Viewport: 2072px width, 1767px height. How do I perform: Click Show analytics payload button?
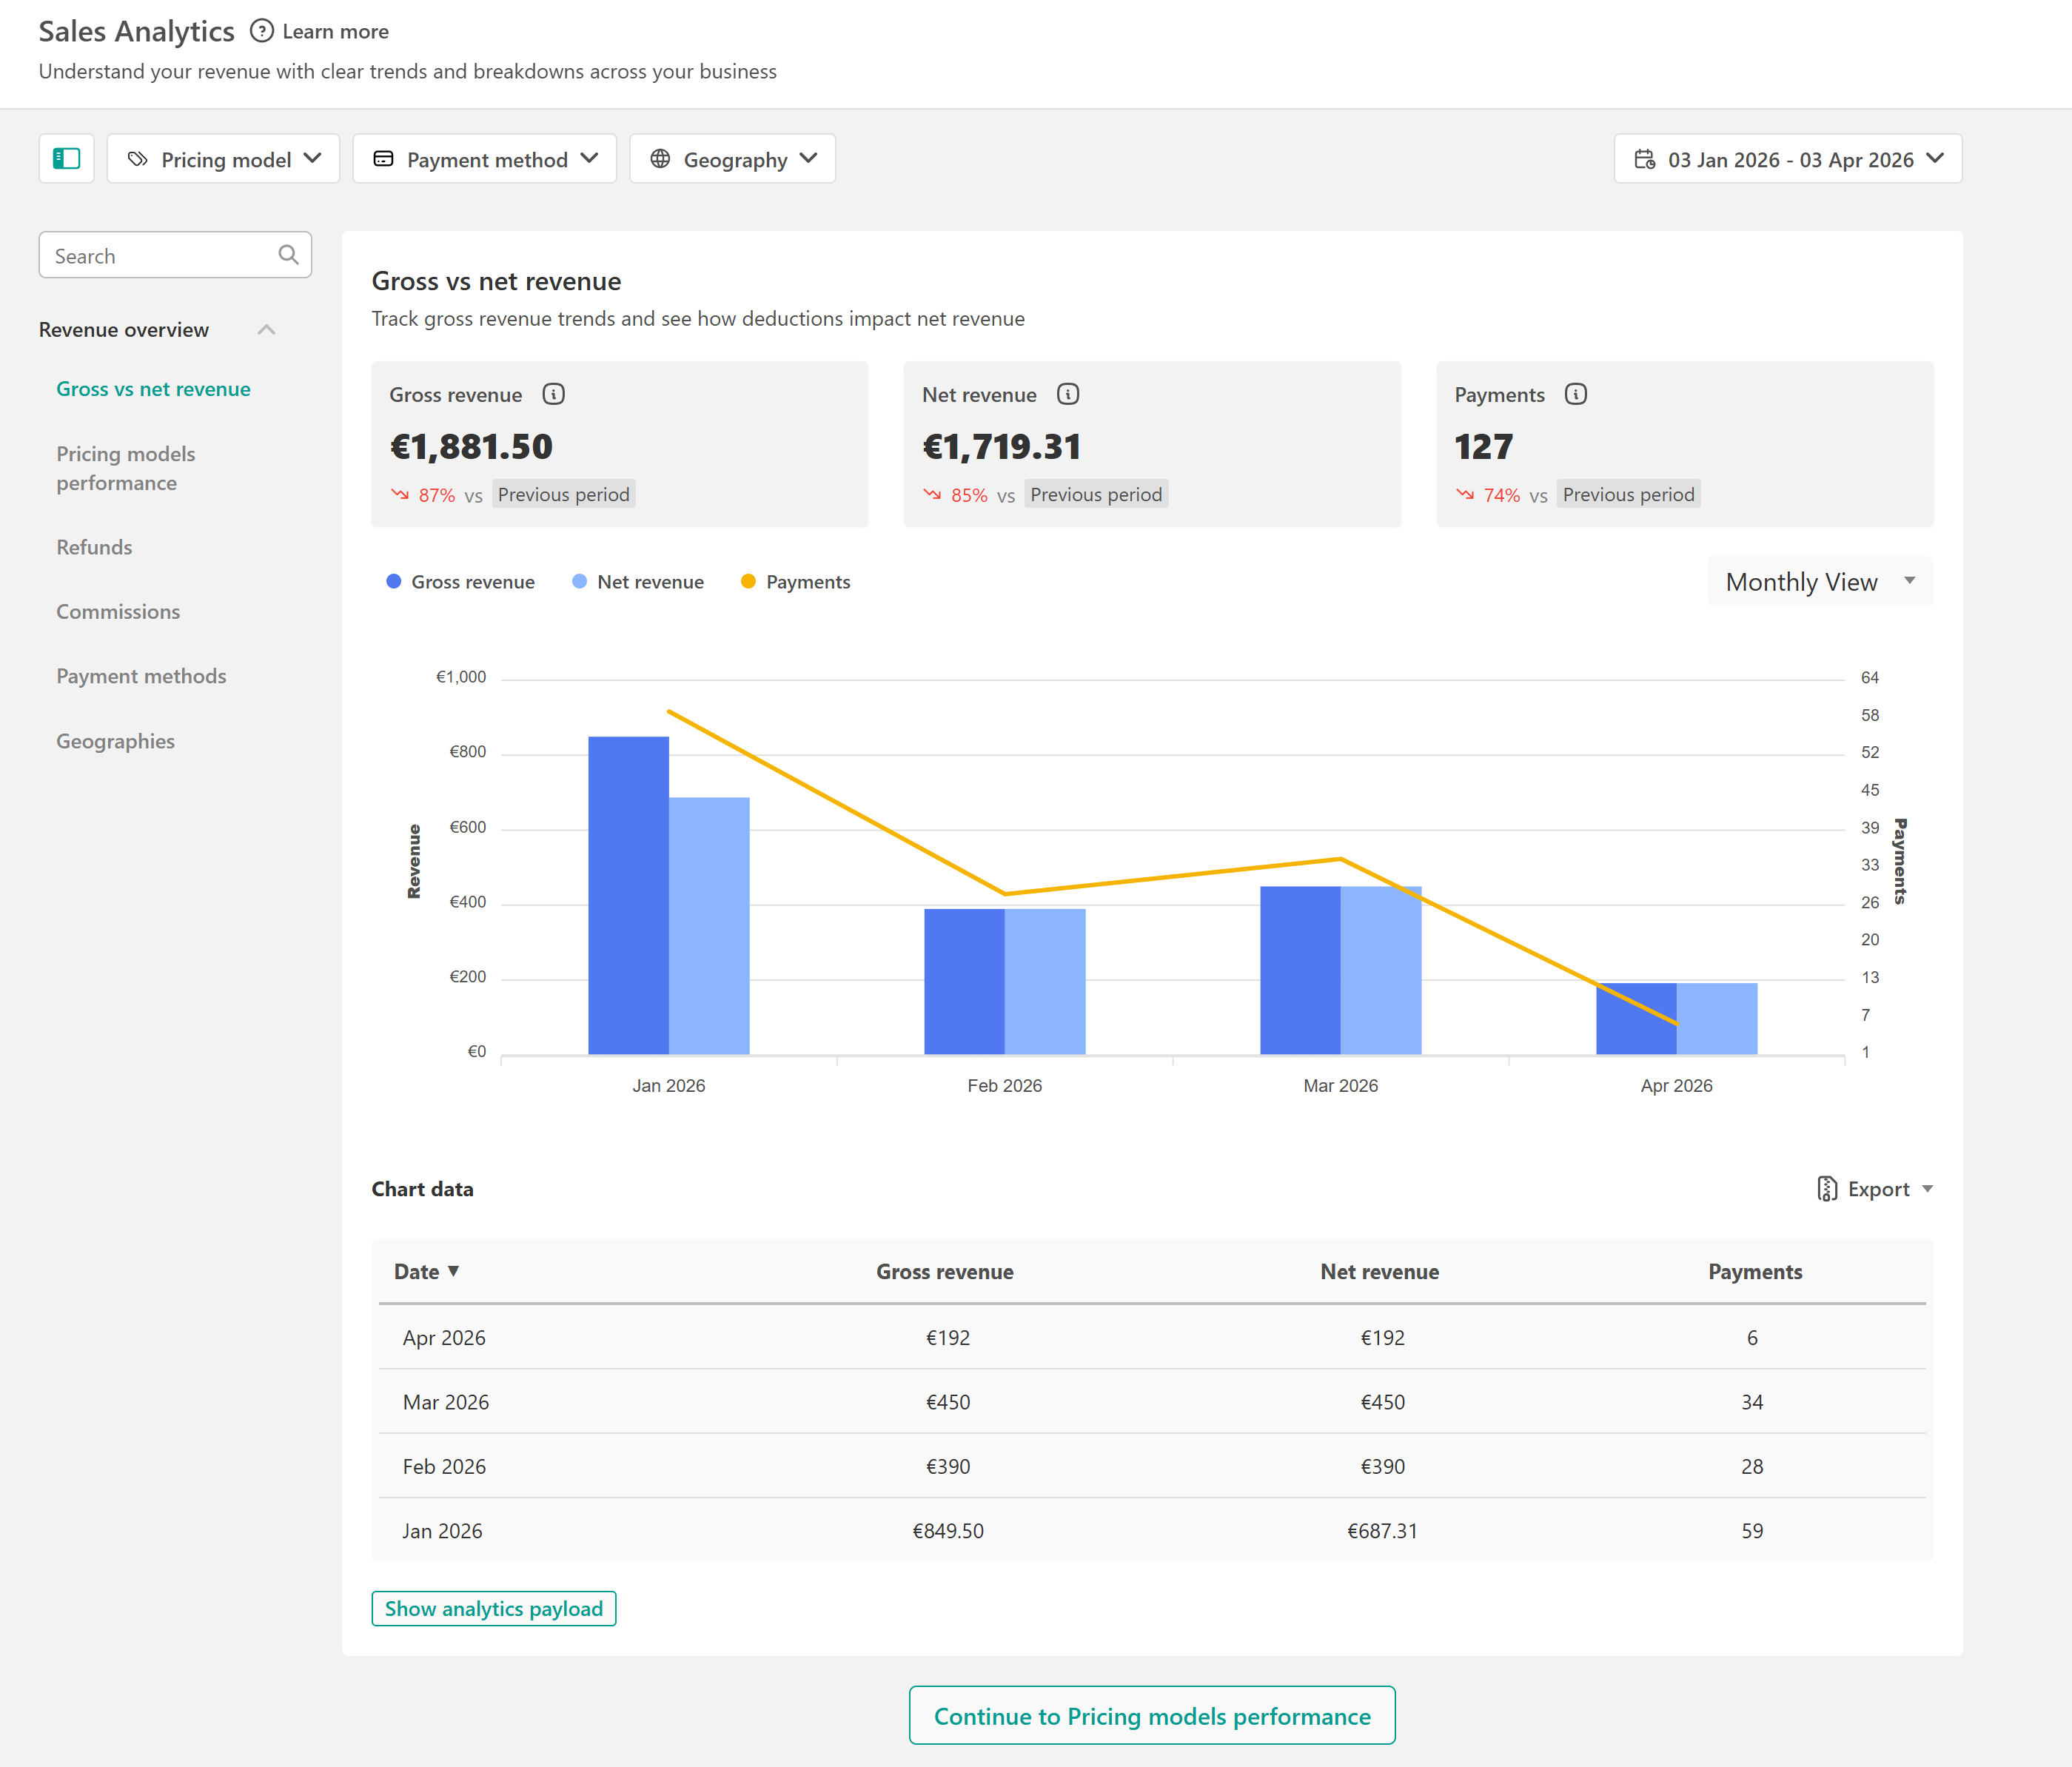tap(493, 1608)
